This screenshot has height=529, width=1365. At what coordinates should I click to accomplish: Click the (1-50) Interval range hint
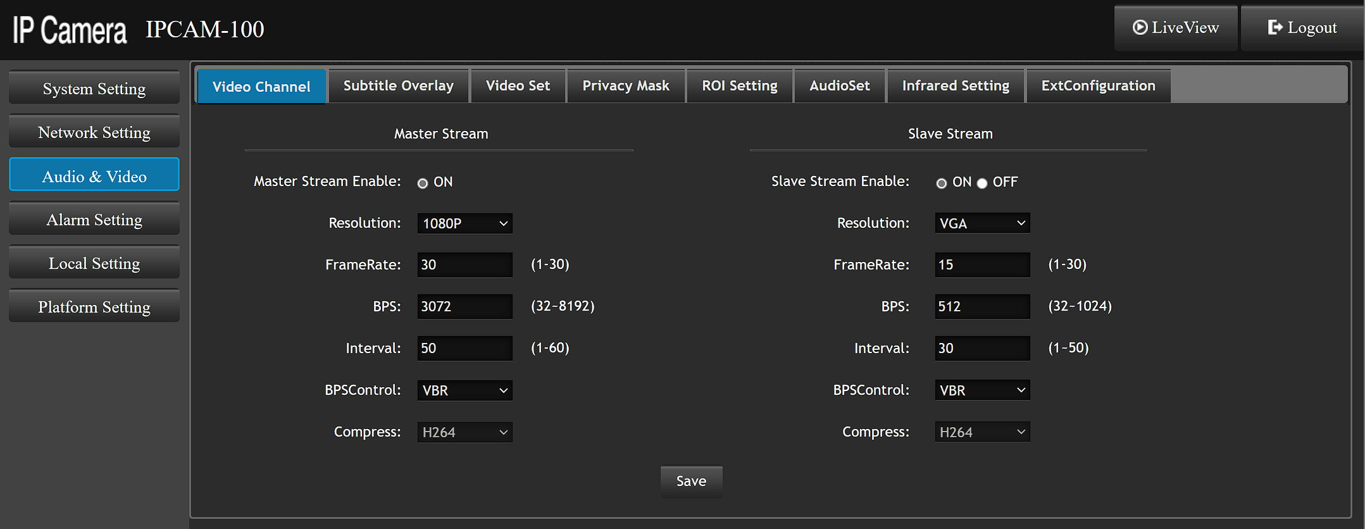pyautogui.click(x=1068, y=348)
